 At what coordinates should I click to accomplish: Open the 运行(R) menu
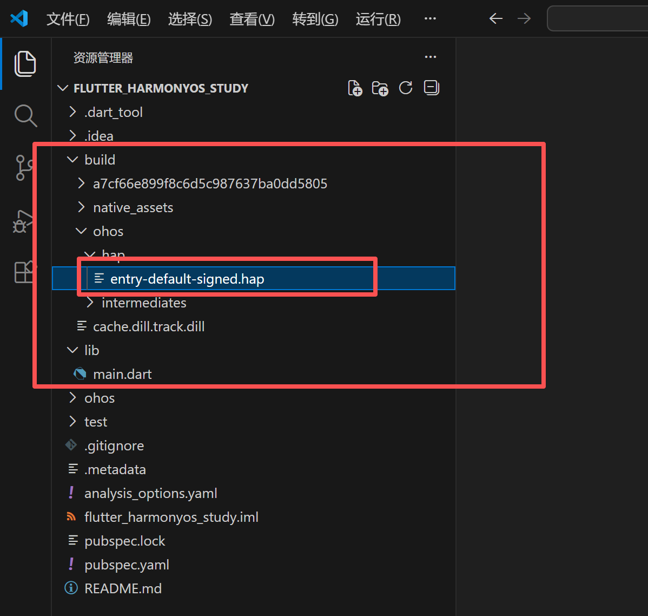point(378,19)
